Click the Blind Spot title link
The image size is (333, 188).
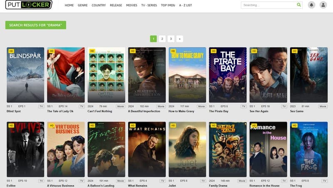click(x=14, y=111)
